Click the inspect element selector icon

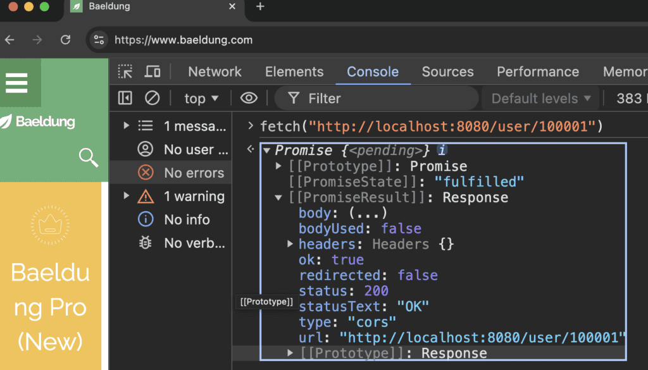click(125, 71)
